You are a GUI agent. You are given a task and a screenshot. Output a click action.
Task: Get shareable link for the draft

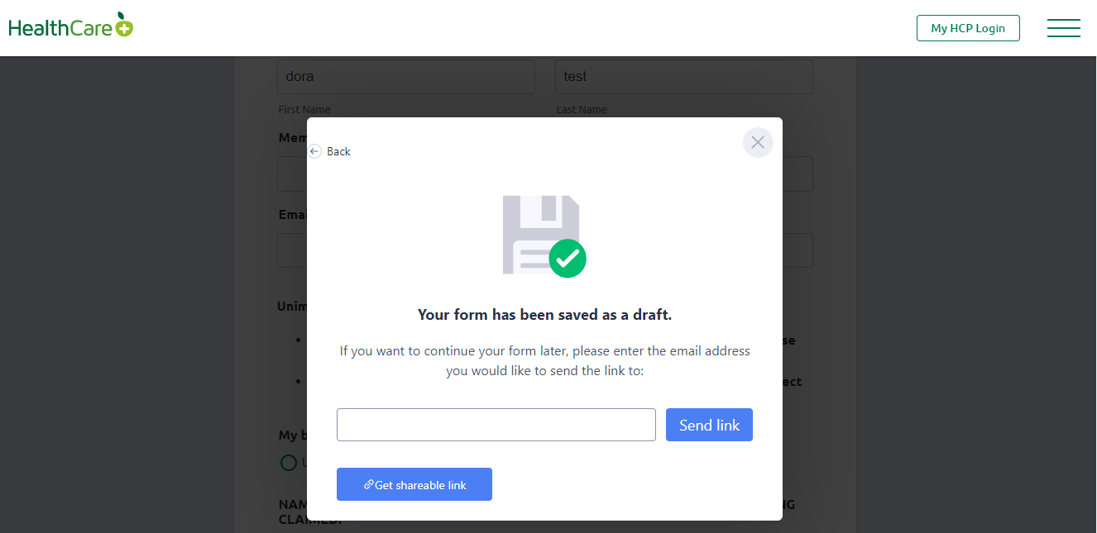pyautogui.click(x=414, y=484)
